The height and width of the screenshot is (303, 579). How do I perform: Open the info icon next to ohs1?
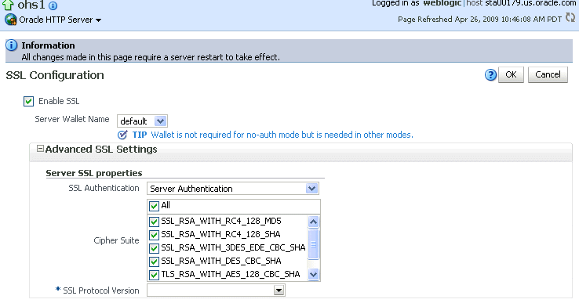point(53,6)
